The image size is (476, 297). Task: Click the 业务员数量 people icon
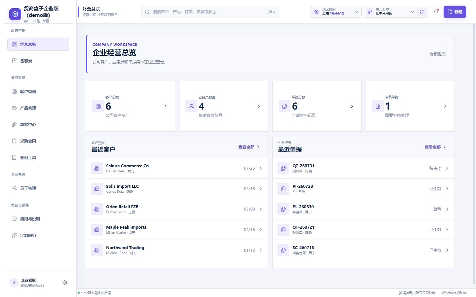pos(191,106)
